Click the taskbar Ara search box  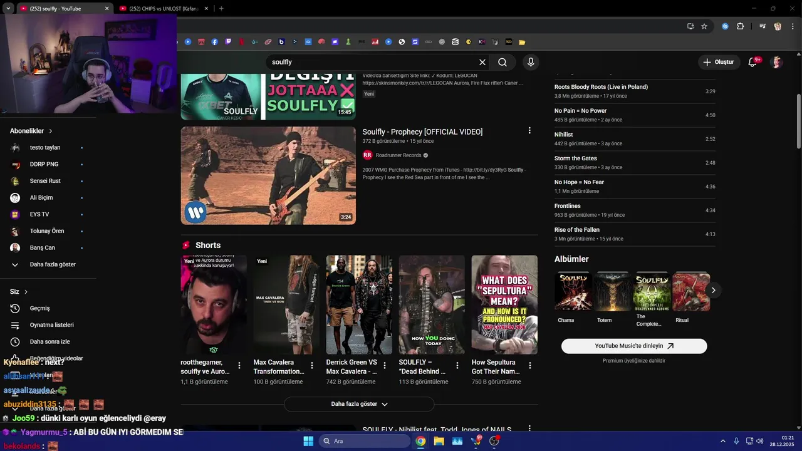point(365,441)
